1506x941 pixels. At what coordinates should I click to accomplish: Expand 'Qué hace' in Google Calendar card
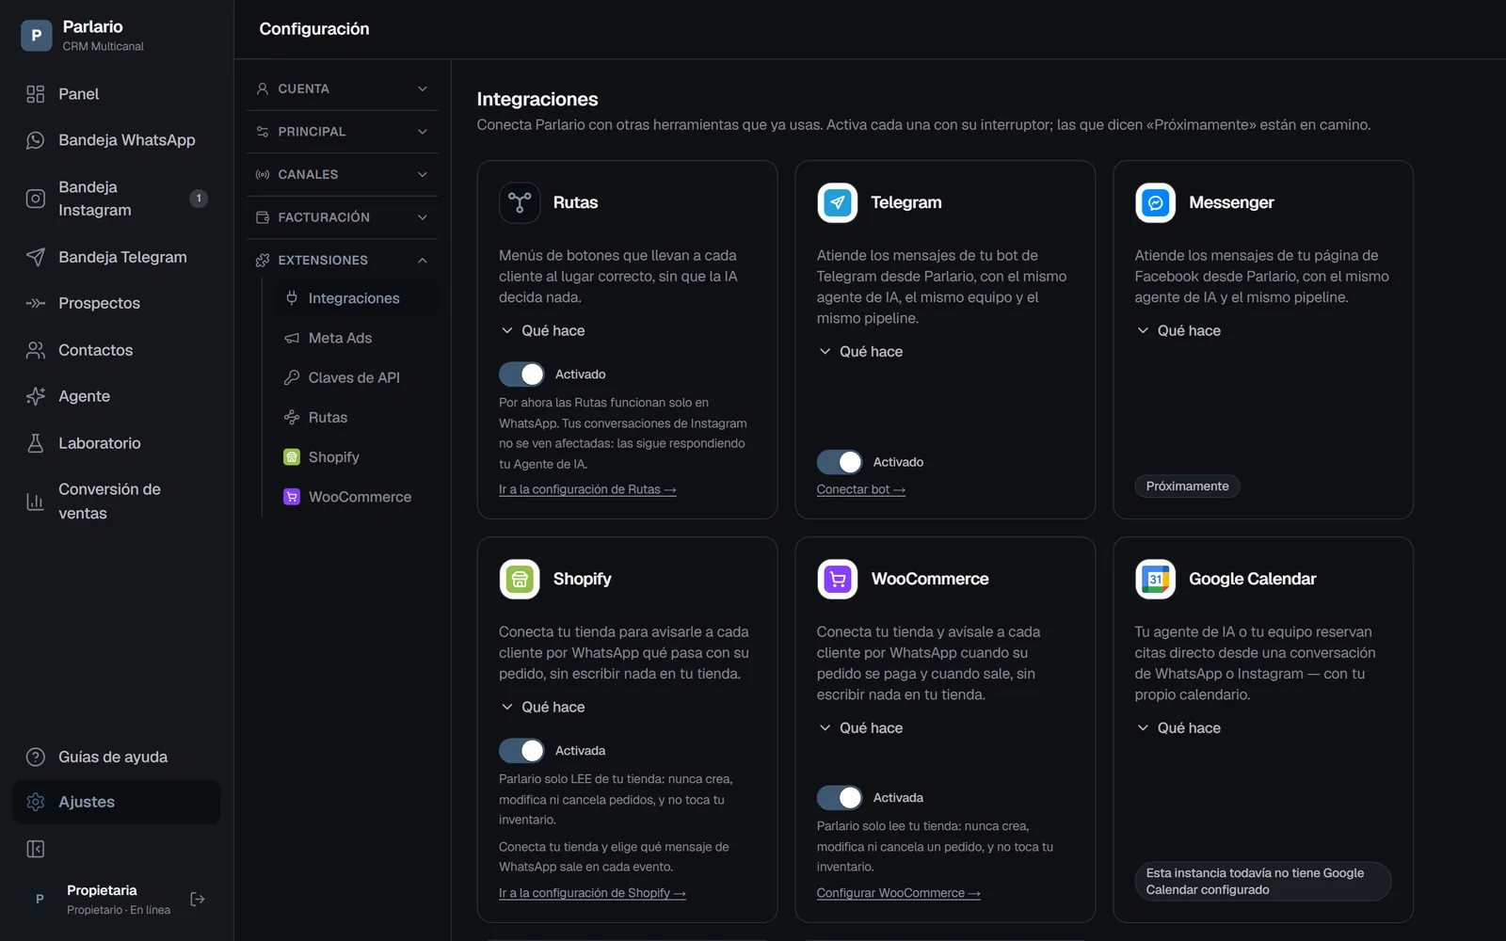coord(1179,728)
